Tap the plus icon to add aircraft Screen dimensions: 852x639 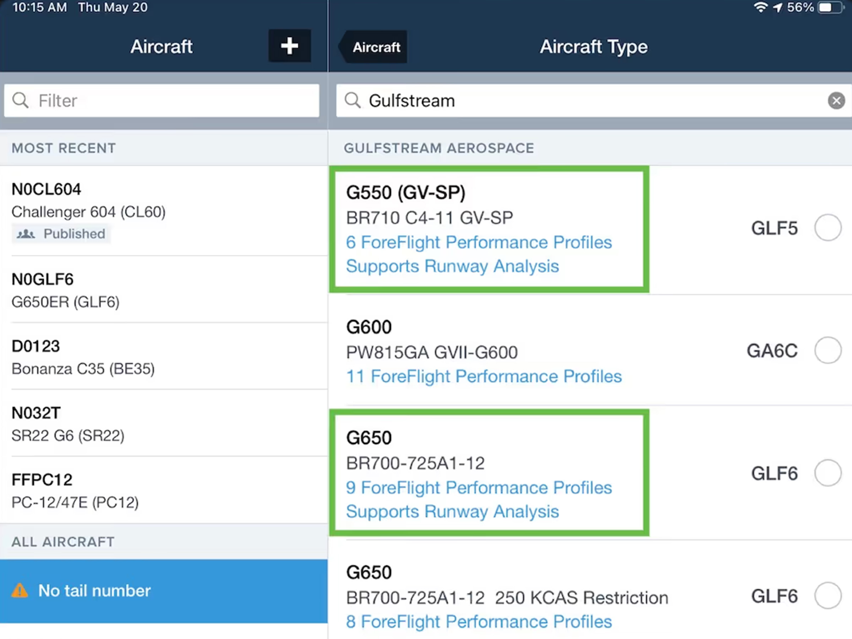point(289,46)
